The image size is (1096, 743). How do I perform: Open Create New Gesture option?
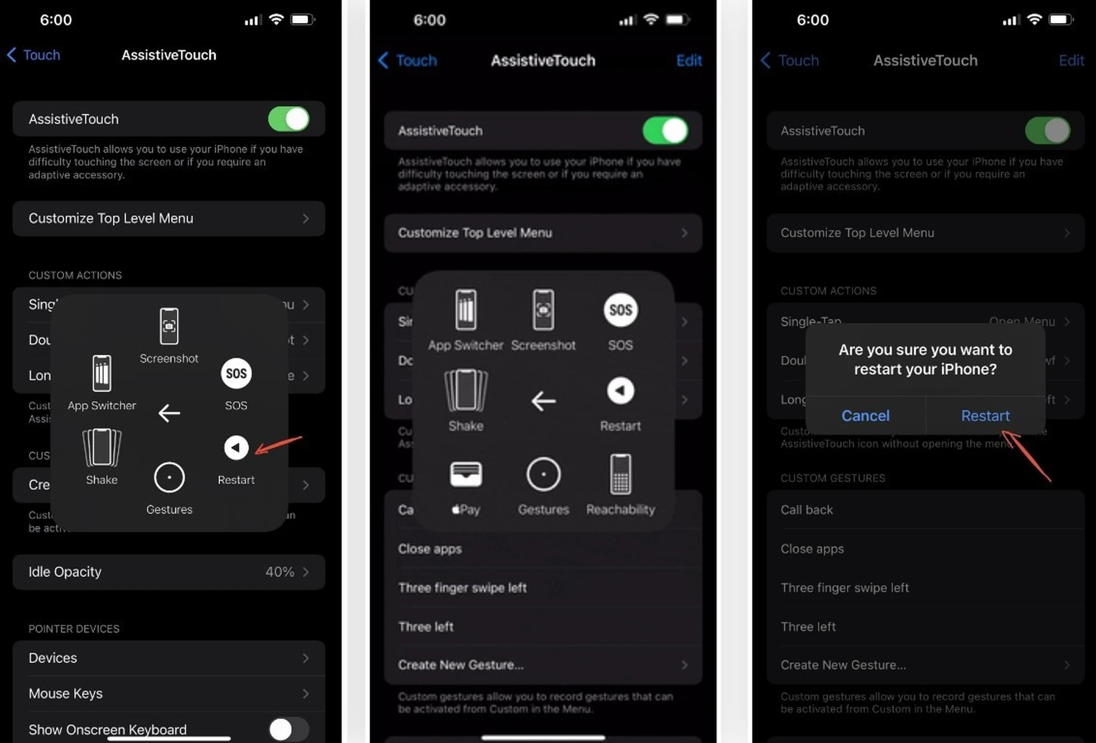tap(543, 664)
